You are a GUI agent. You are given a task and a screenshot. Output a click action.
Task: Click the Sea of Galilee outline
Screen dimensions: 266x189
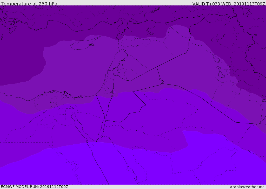114,75
